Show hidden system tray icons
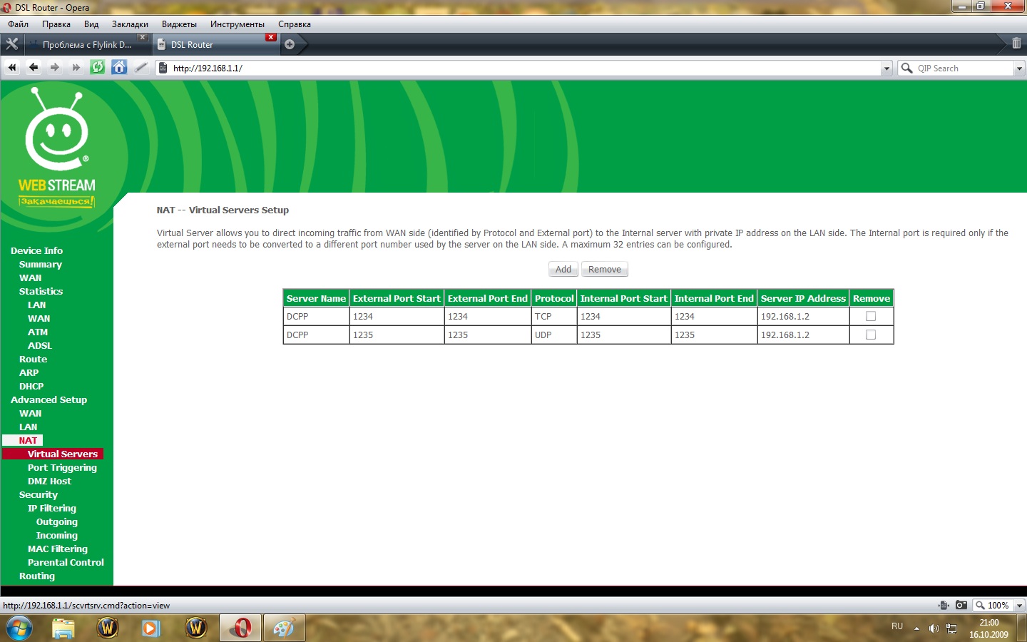 click(916, 628)
